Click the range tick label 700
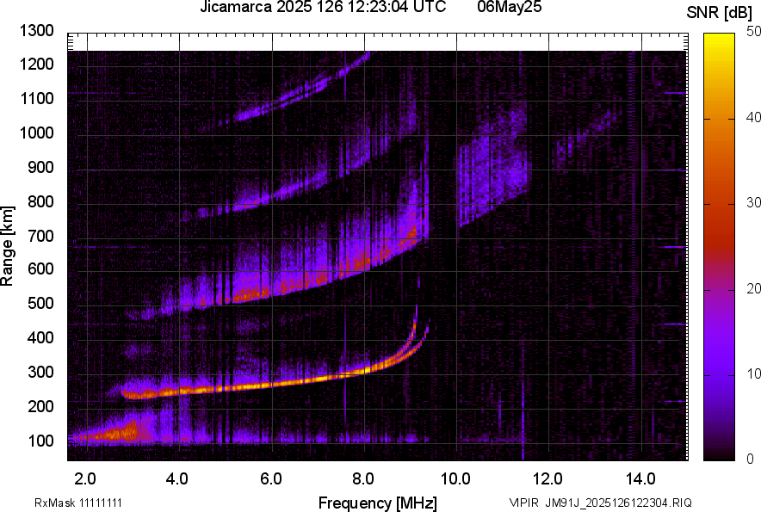 [x=40, y=236]
